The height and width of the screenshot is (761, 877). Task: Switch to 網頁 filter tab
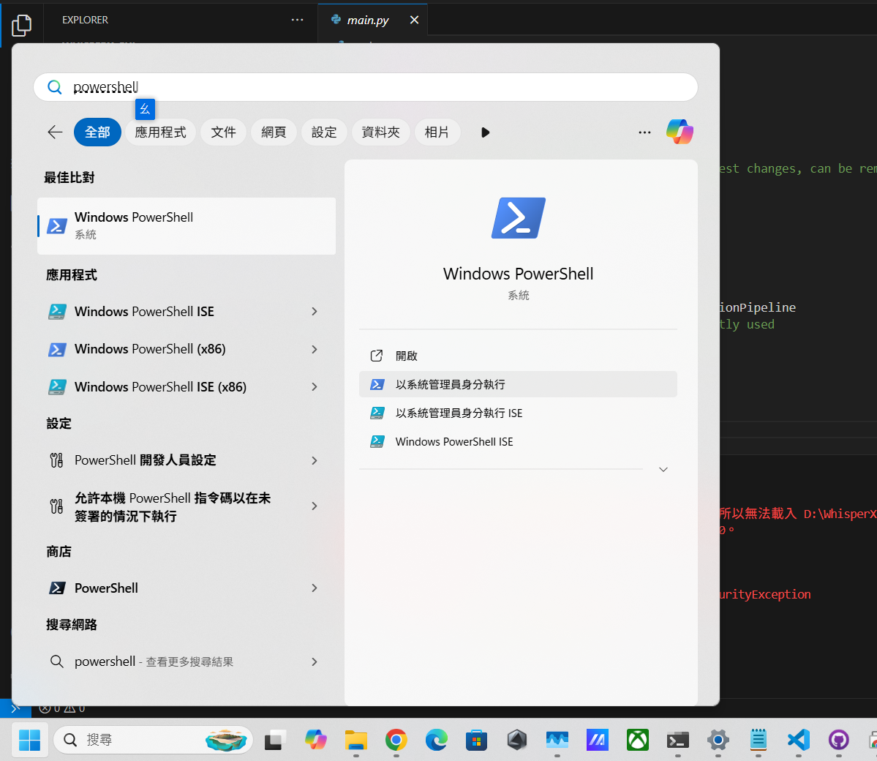click(x=274, y=132)
